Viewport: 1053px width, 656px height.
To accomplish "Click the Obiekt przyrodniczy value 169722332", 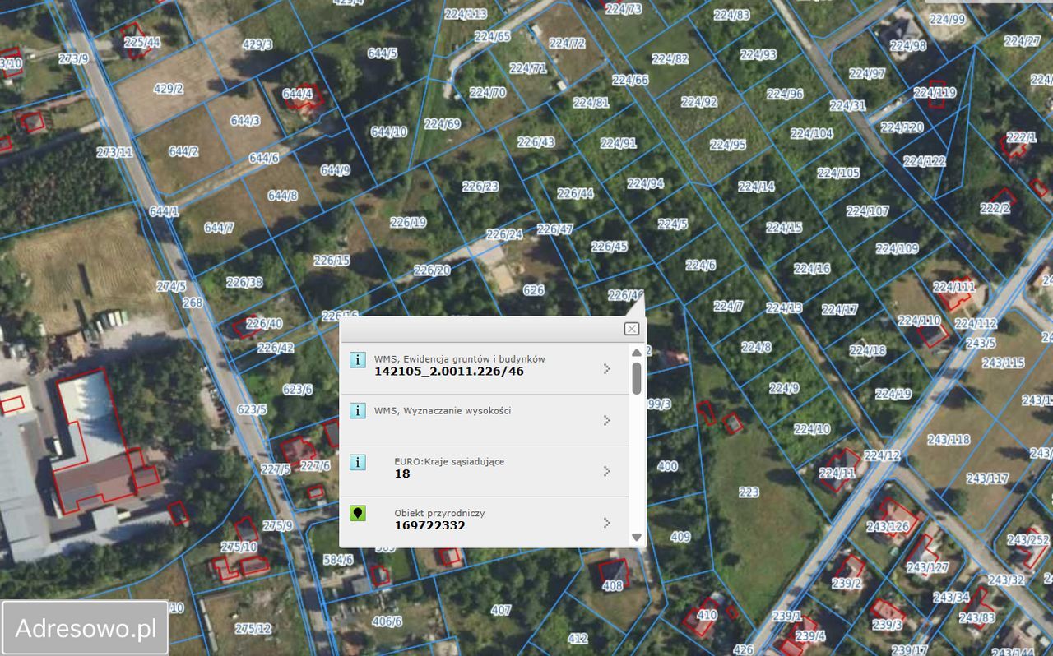I will pyautogui.click(x=430, y=524).
